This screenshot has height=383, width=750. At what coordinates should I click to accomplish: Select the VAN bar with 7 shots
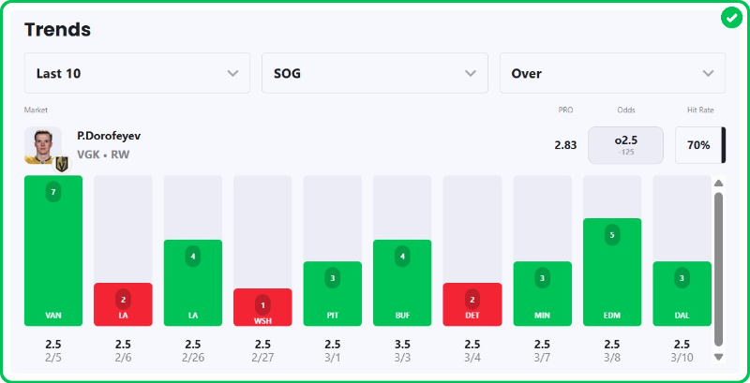pyautogui.click(x=53, y=251)
